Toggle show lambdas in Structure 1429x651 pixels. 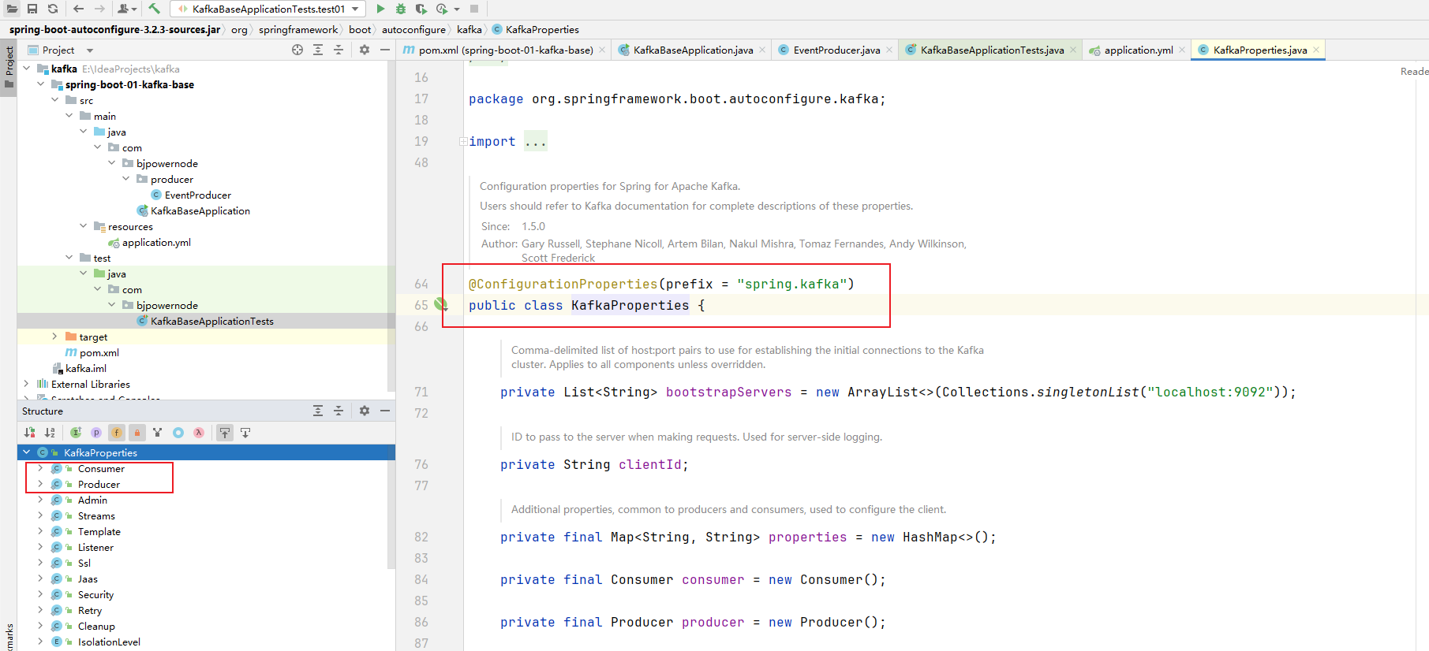pos(199,433)
